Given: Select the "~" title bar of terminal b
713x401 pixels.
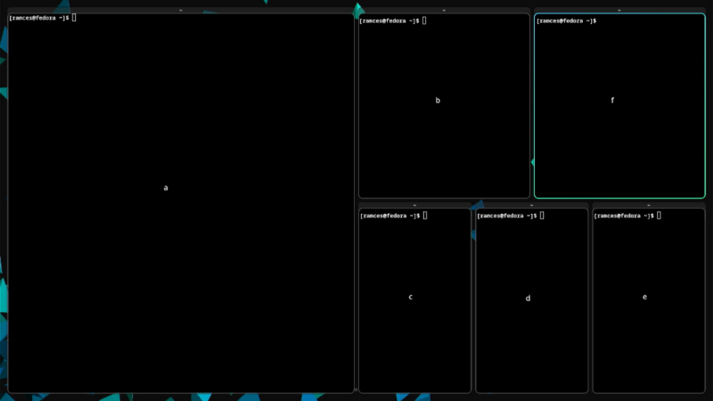Looking at the screenshot, I should pyautogui.click(x=444, y=10).
